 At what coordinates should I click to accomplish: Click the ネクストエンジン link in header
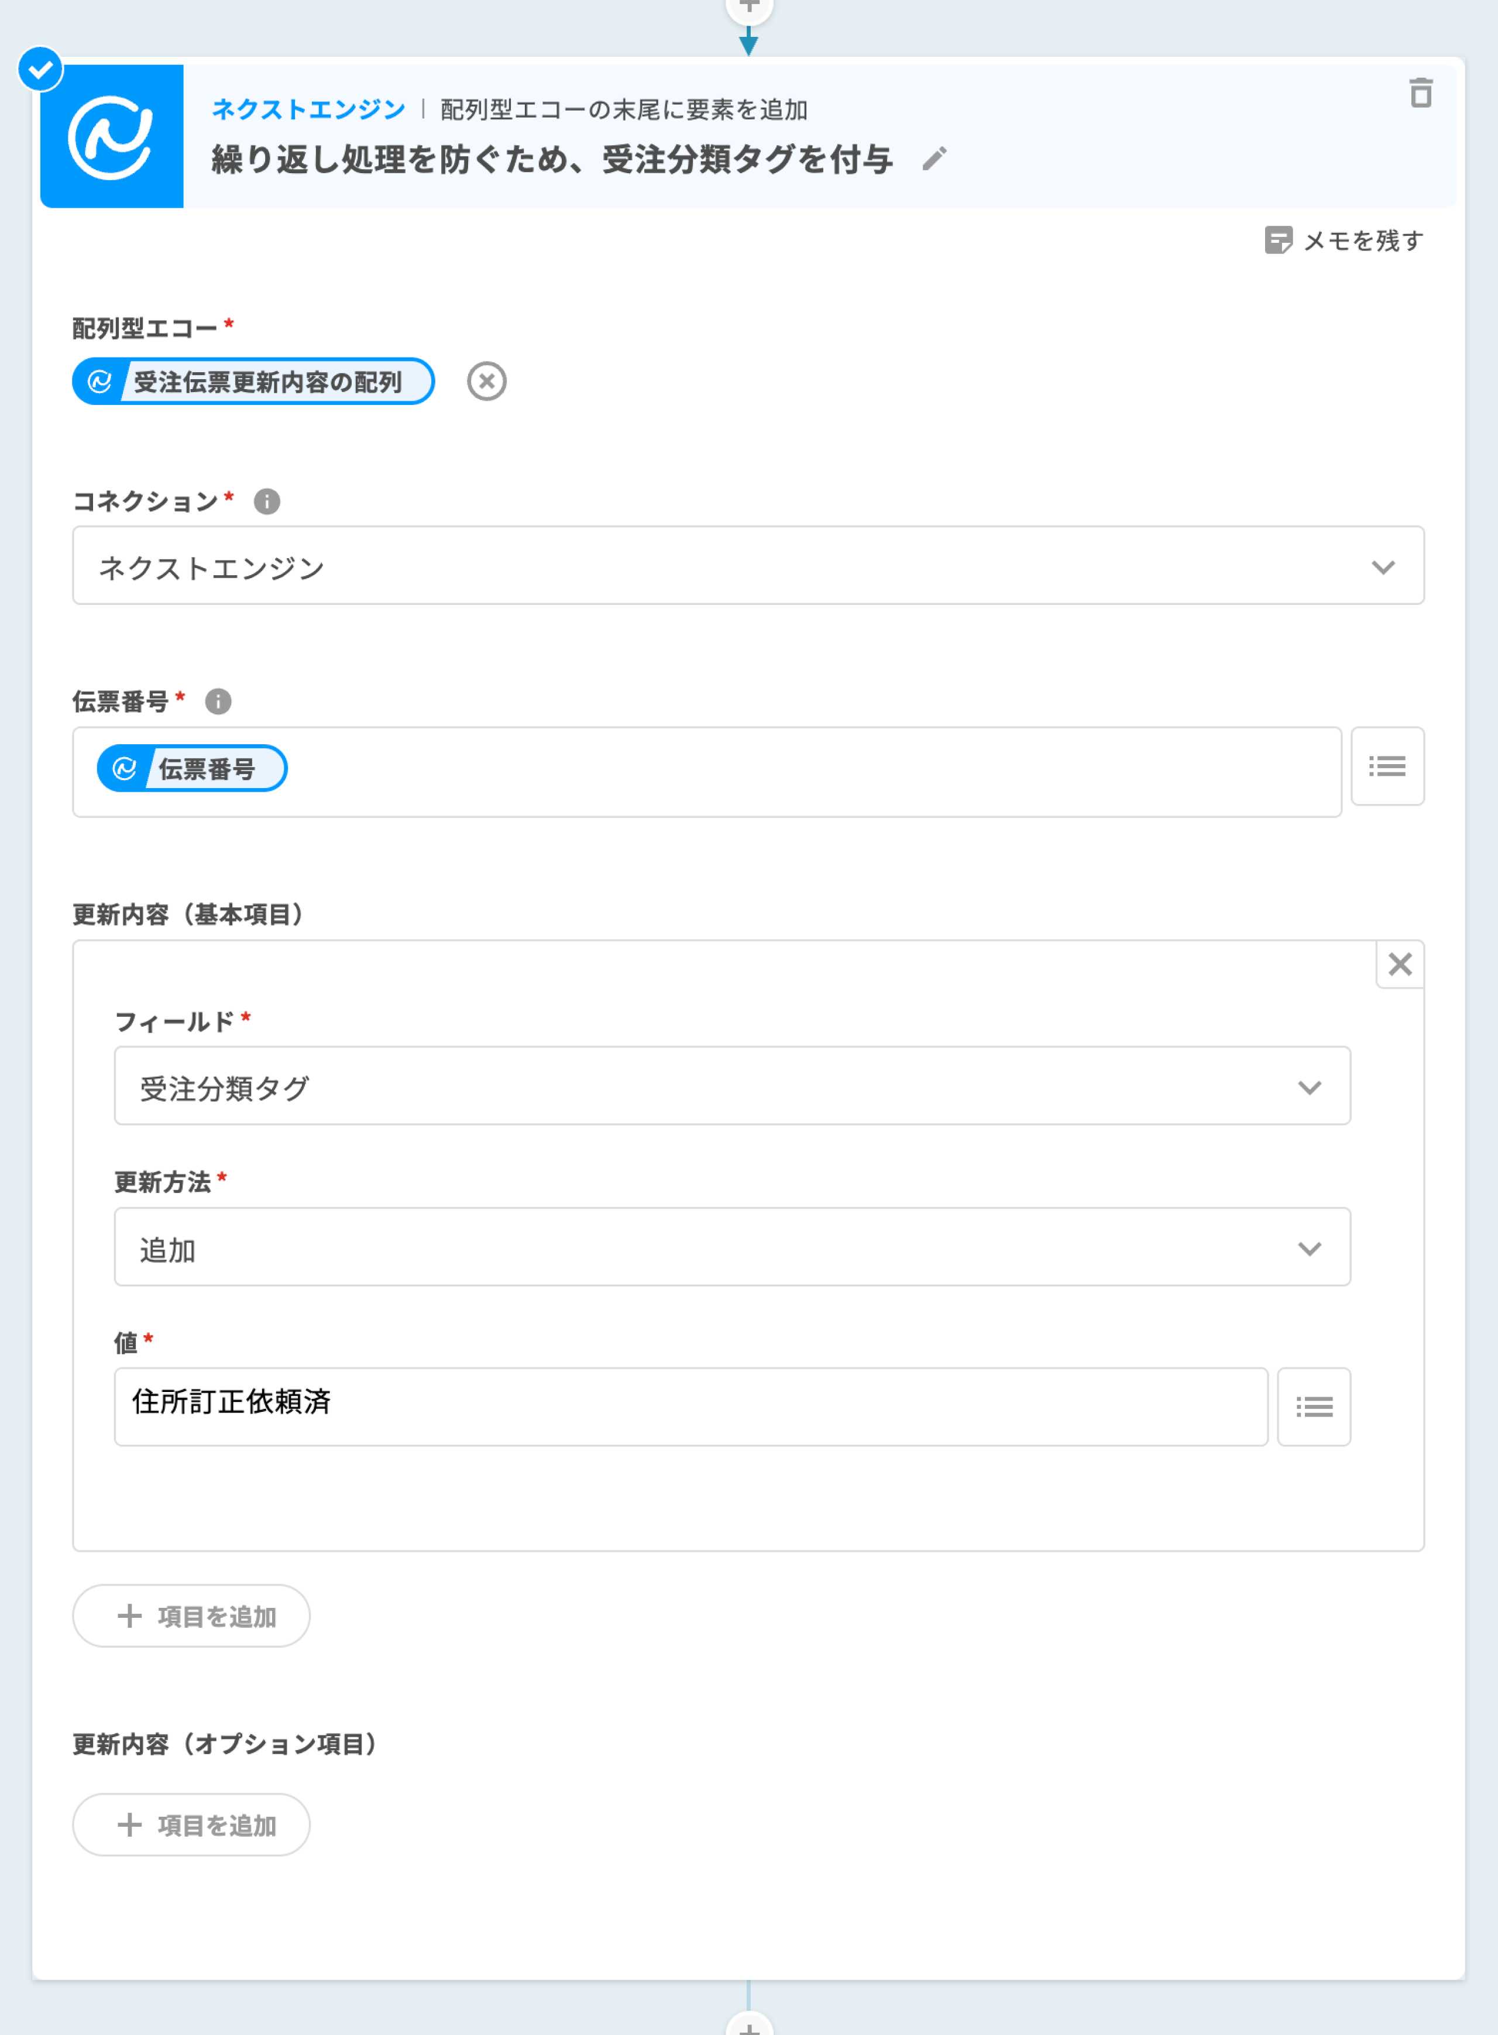tap(308, 109)
